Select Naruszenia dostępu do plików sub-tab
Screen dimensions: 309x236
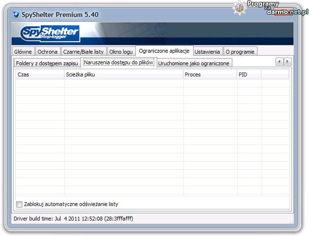point(118,62)
